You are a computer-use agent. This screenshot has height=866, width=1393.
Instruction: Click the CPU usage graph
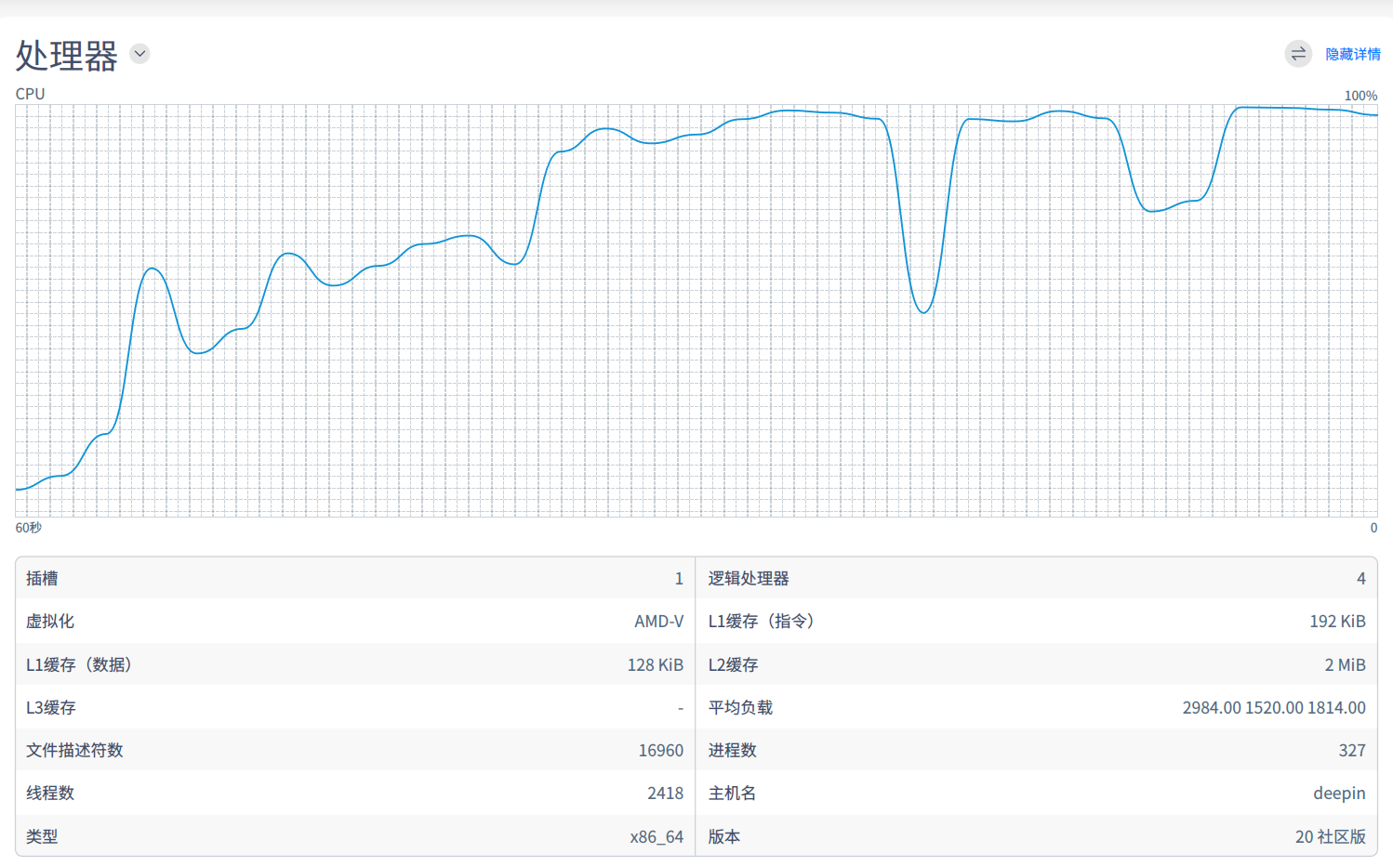tap(696, 310)
